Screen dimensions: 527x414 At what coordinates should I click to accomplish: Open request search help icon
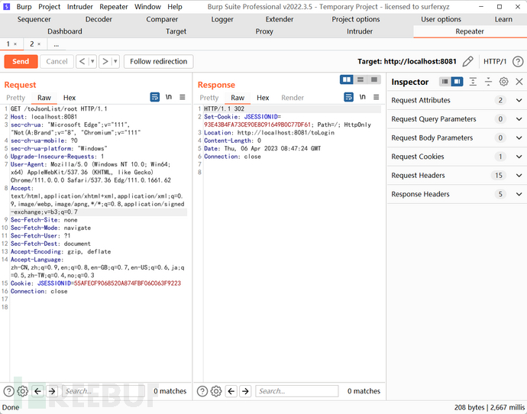(8, 391)
